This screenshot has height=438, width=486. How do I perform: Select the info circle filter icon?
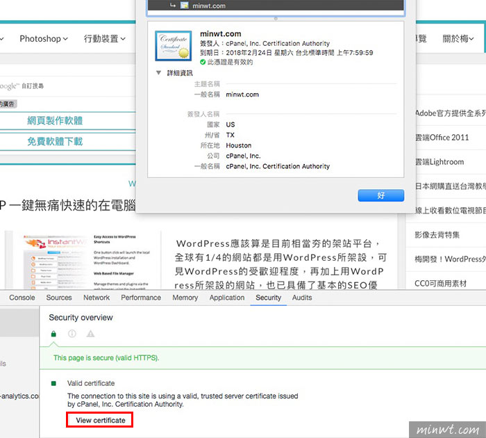(72, 334)
